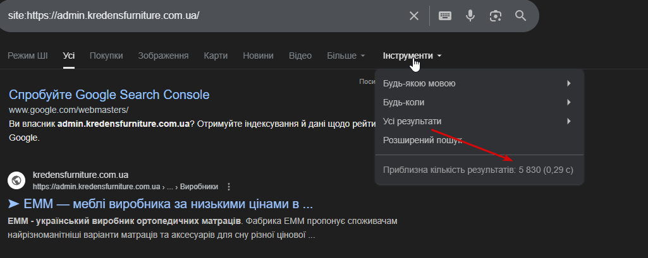Open the on-screen keyboard input tool
Screen dimensions: 648x258
444,16
